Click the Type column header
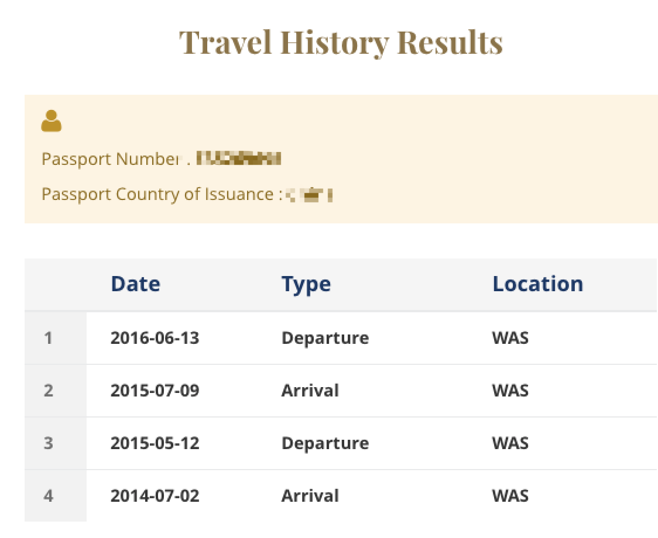Screen dimensions: 658x538 click(306, 284)
